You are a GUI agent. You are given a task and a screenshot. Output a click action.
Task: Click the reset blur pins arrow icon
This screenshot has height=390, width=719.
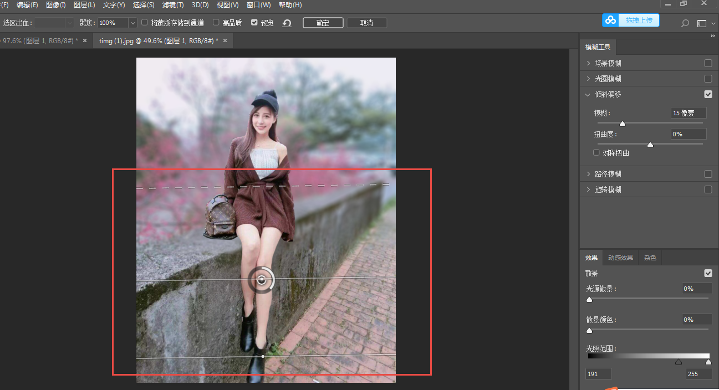287,23
